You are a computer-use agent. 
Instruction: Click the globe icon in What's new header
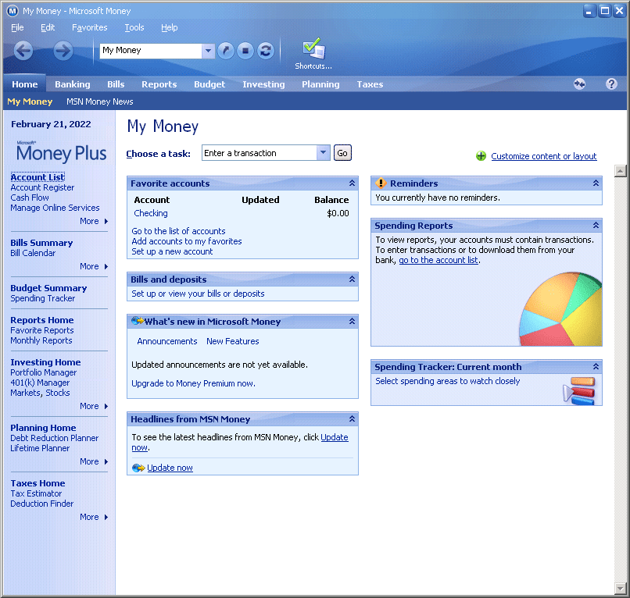coord(138,321)
